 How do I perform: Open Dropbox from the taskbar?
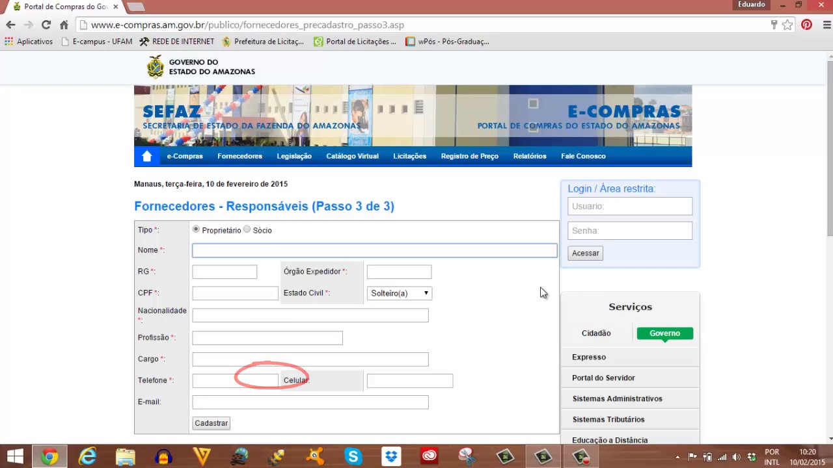(x=391, y=456)
